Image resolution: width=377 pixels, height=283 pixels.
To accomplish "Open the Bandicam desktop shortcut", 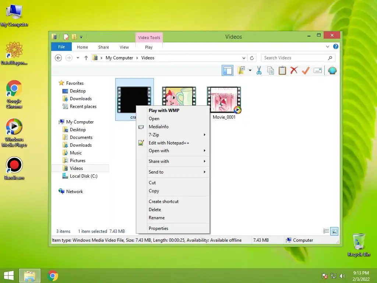I will pos(14,168).
